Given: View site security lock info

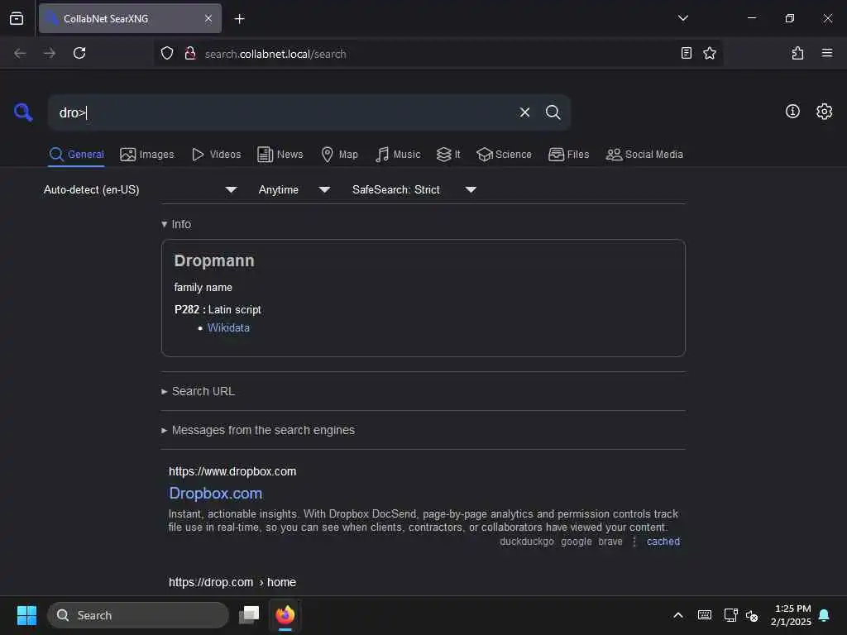Looking at the screenshot, I should tap(190, 53).
